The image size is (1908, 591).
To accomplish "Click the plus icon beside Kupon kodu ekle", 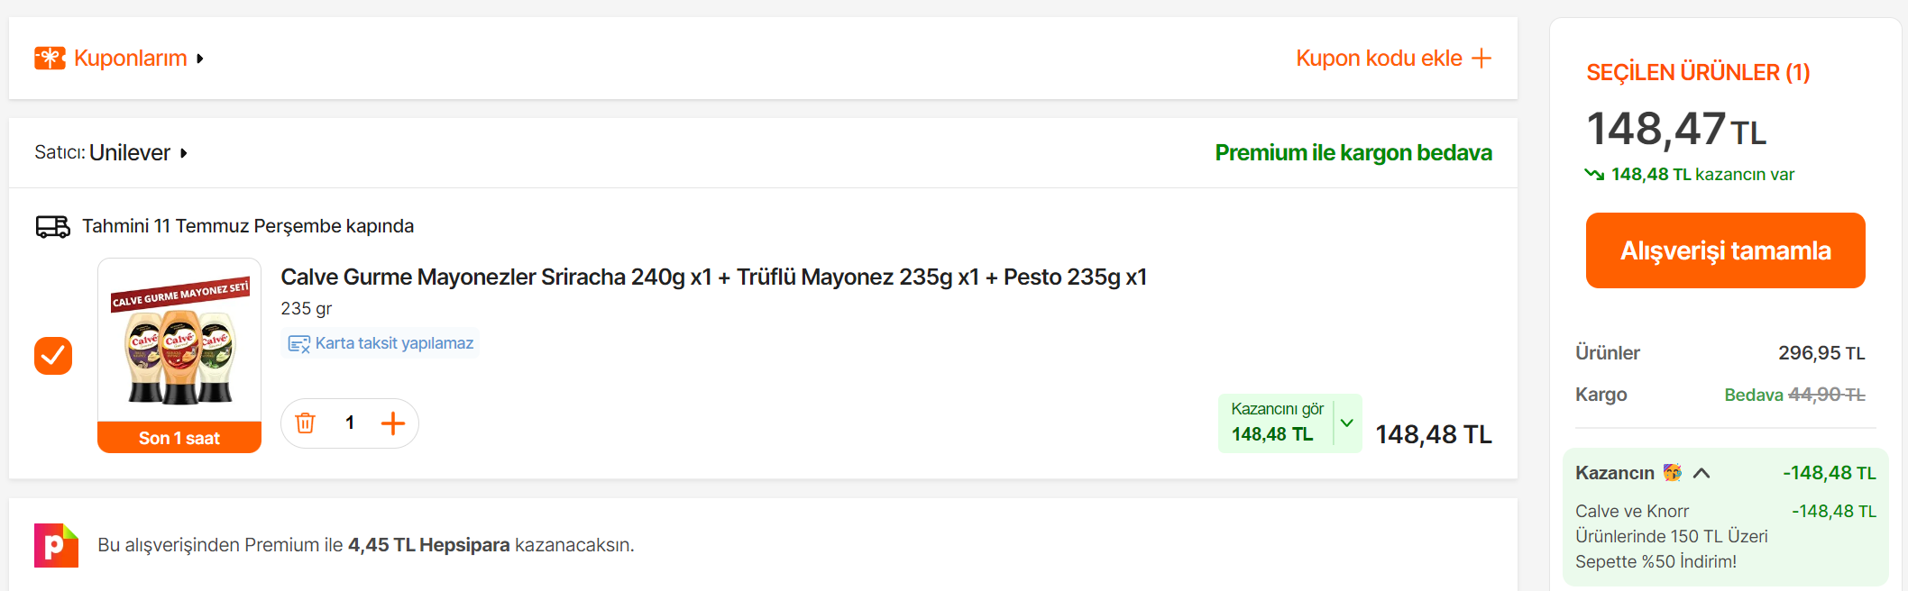I will [x=1481, y=59].
